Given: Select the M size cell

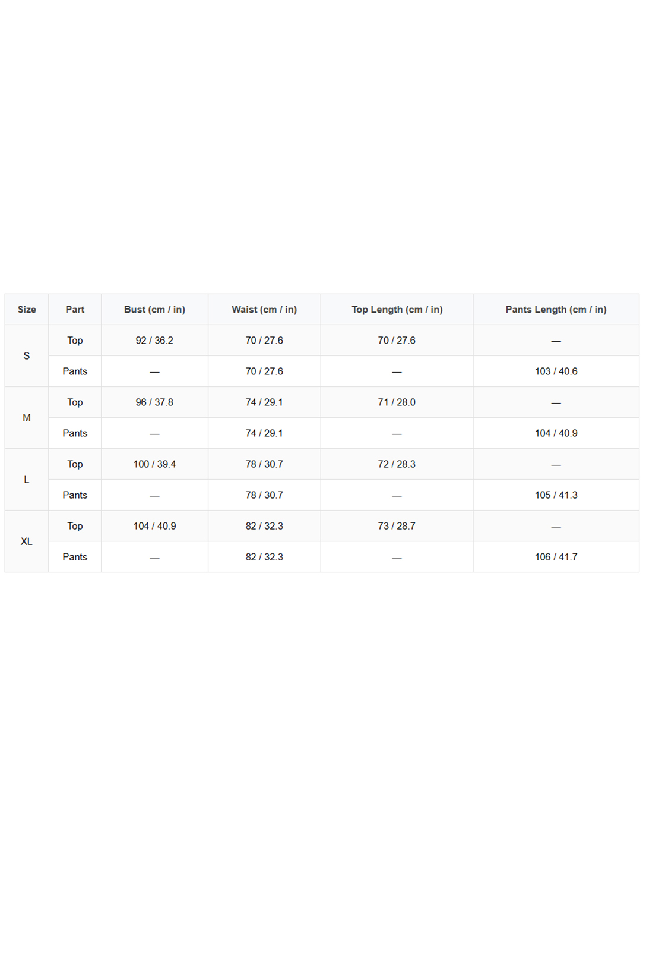Looking at the screenshot, I should pyautogui.click(x=27, y=418).
